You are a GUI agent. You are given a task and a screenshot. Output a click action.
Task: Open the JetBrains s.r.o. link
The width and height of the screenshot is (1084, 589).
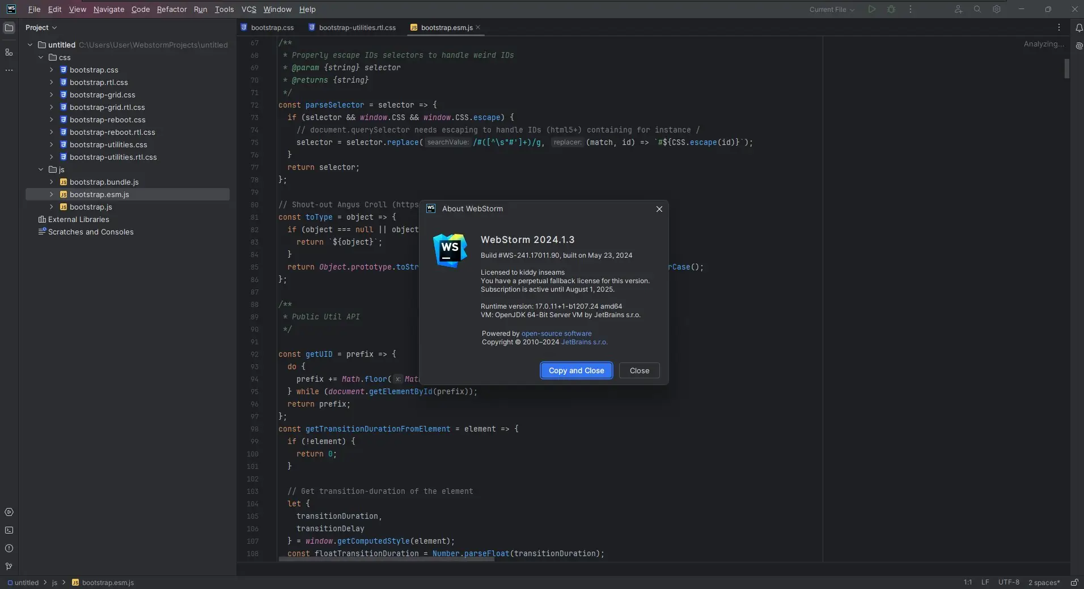pyautogui.click(x=584, y=342)
